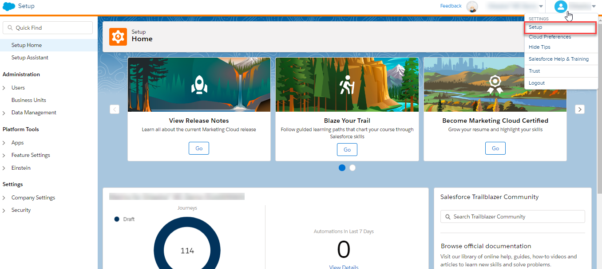
Task: Expand Company Settings section
Action: (4, 198)
